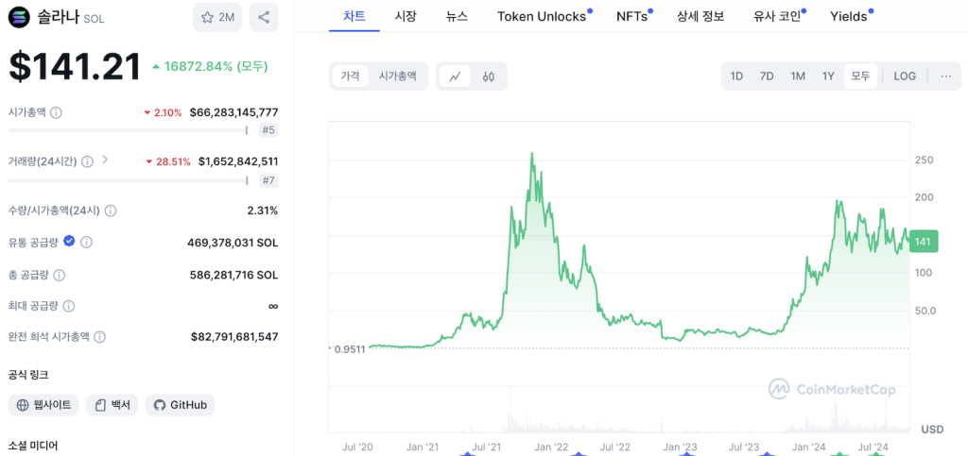Viewport: 968px width, 456px height.
Task: Open the 유사 코인 tab
Action: 777,17
